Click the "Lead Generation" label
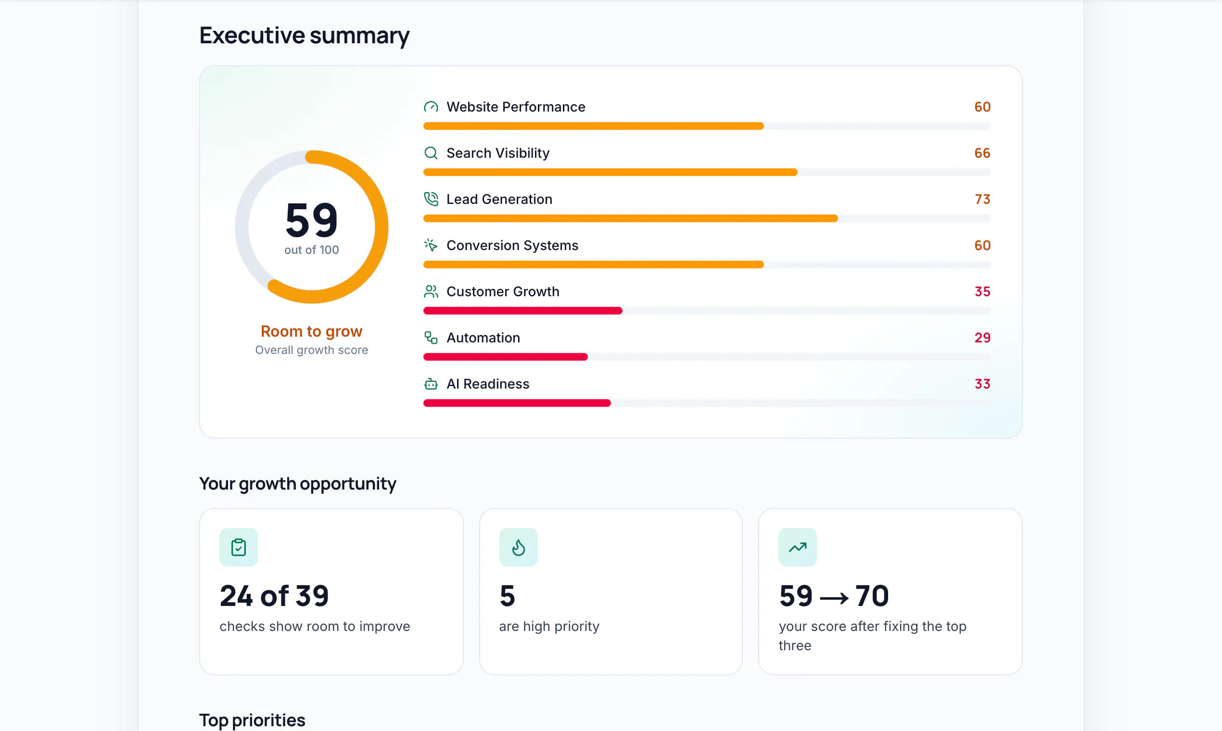The height and width of the screenshot is (731, 1222). coord(499,199)
